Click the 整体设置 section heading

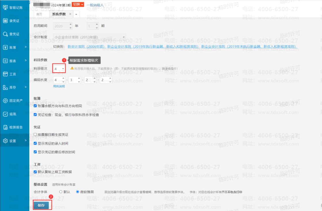click(41, 184)
